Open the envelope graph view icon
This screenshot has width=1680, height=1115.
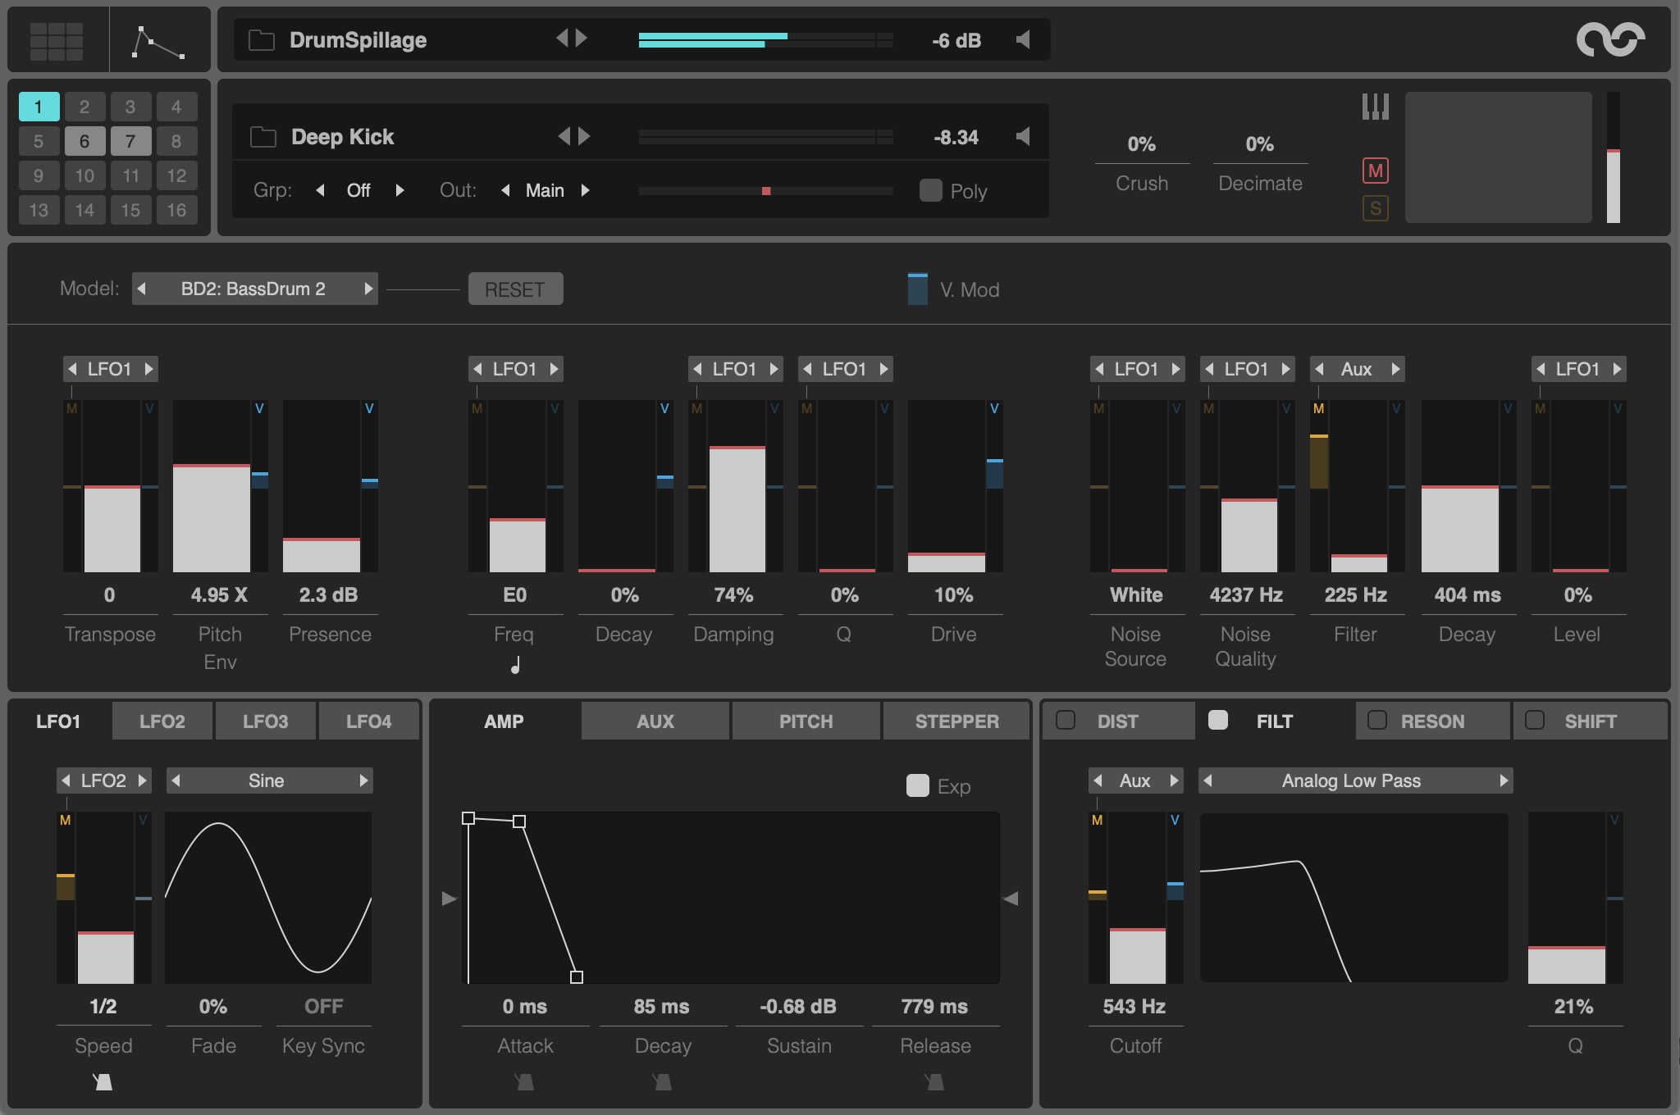pyautogui.click(x=158, y=42)
